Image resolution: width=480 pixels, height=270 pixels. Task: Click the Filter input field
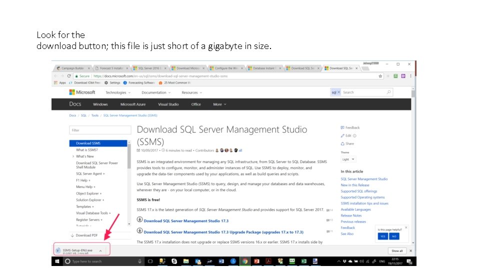click(x=100, y=130)
